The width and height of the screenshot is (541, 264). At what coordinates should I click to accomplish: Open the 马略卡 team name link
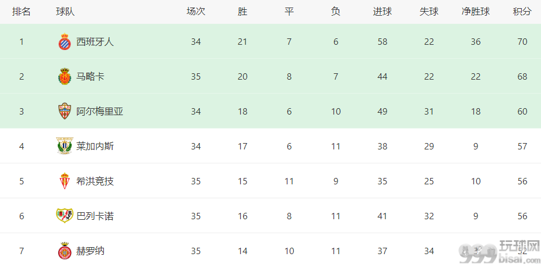point(90,77)
